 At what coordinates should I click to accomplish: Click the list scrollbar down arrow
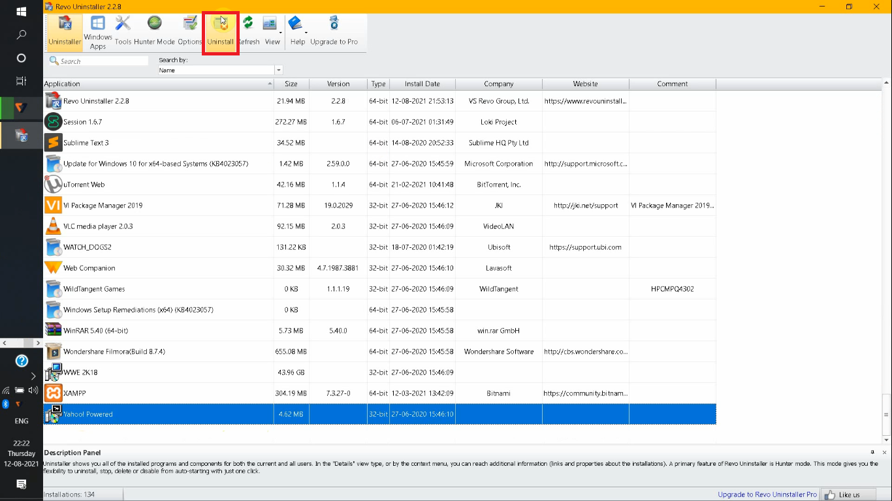click(x=886, y=440)
